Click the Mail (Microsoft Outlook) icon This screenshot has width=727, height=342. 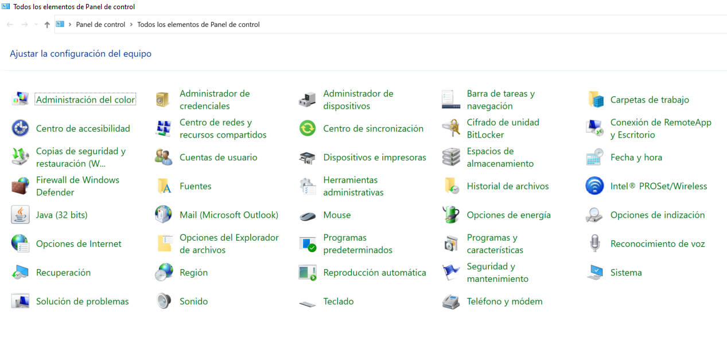pos(164,215)
